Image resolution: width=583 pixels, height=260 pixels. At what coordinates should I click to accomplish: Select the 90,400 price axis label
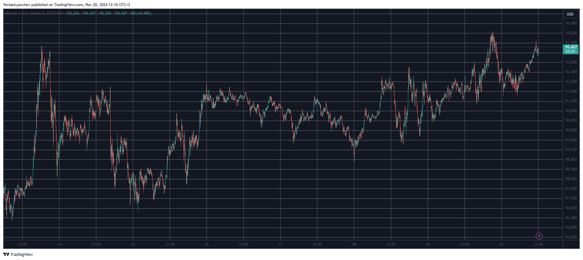[571, 120]
